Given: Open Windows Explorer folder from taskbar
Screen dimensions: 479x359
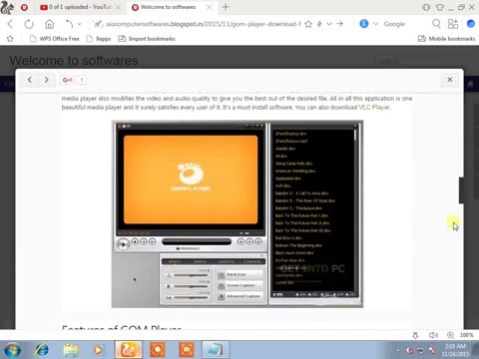Looking at the screenshot, I should pos(71,350).
